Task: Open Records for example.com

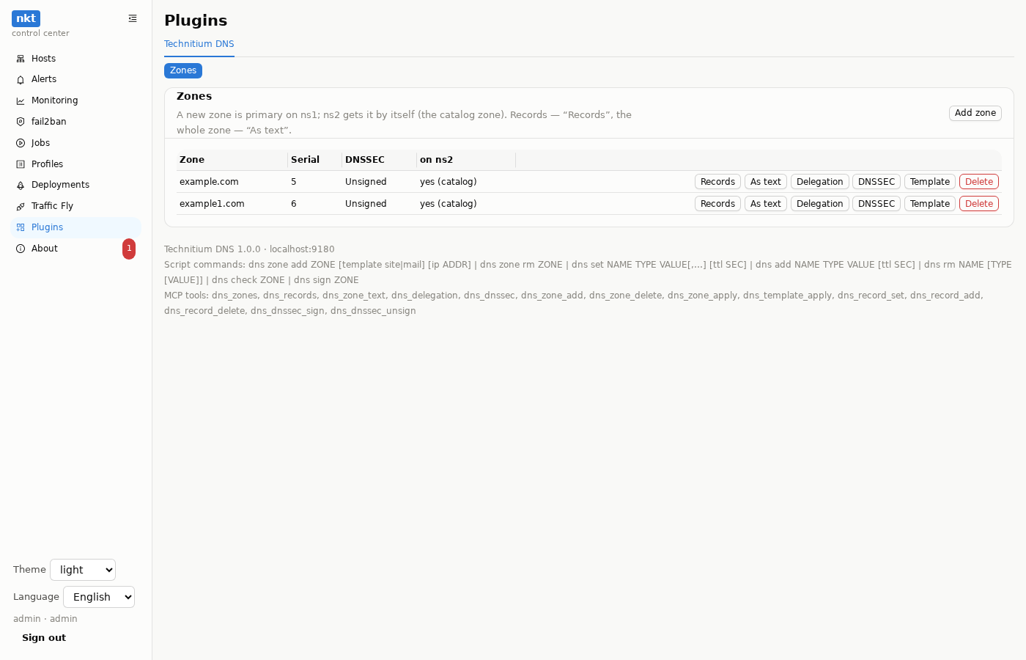Action: pyautogui.click(x=717, y=182)
